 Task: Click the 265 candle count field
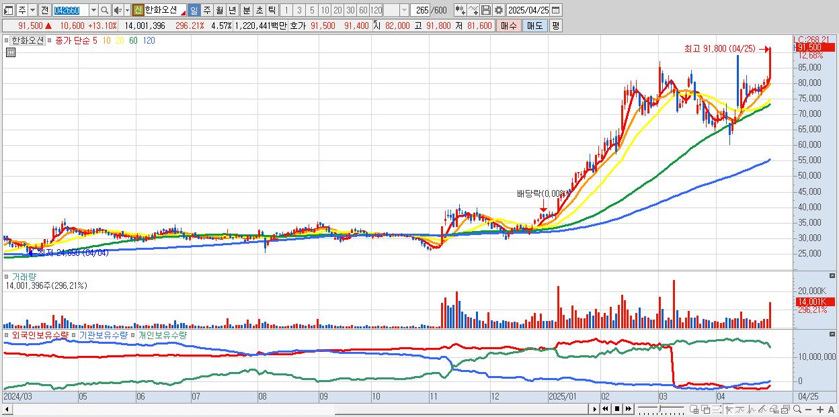[x=420, y=10]
